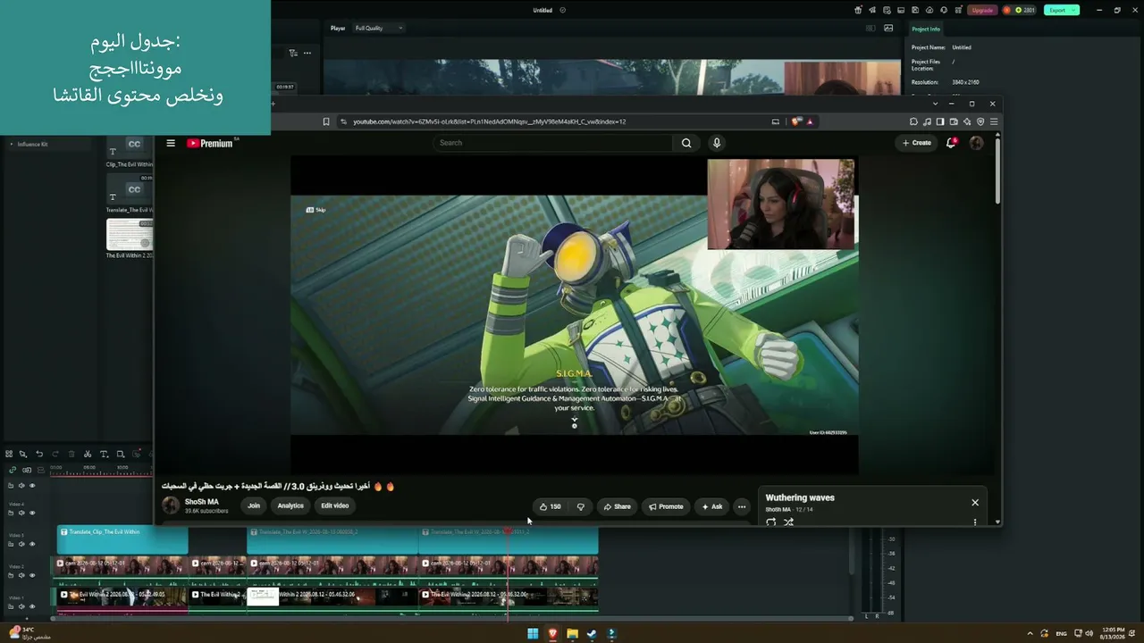Go to YouTube Premium home logo

(x=210, y=143)
